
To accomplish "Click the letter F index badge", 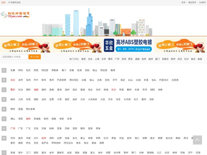I will click(4, 118).
